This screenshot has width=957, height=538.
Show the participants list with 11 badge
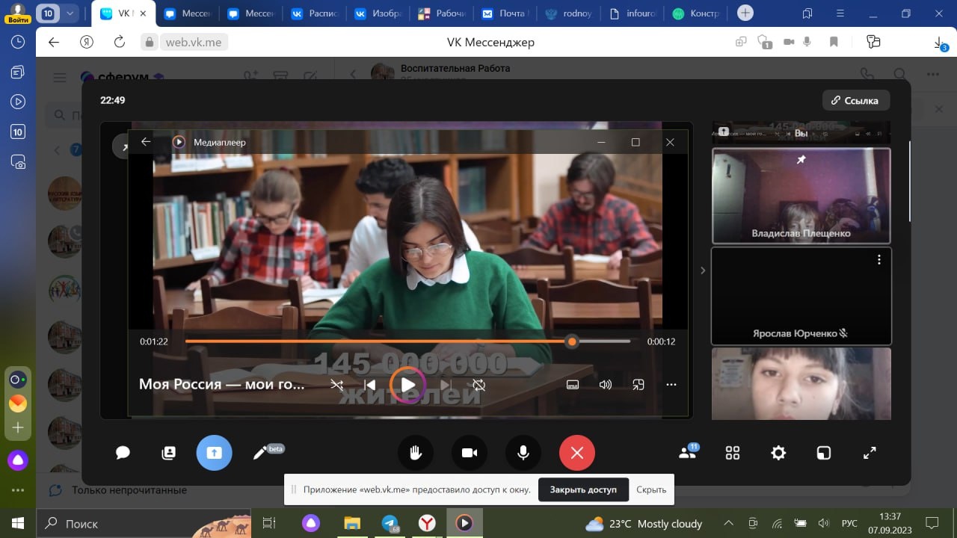[687, 452]
